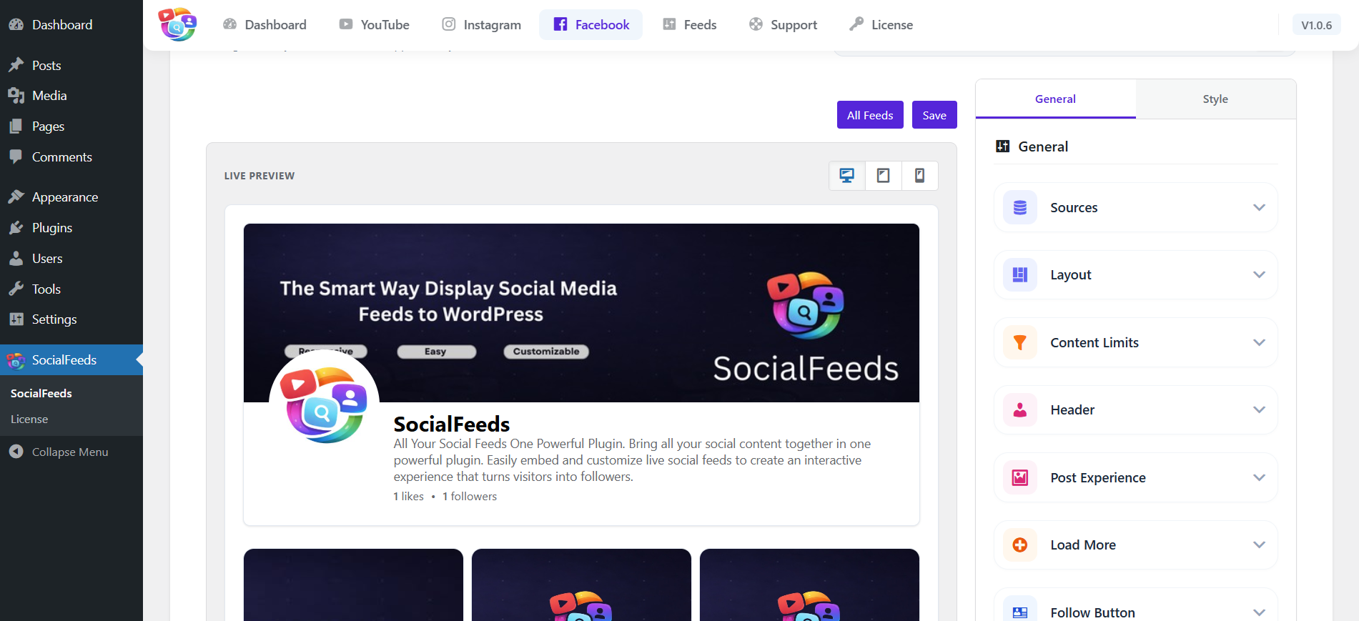
Task: Click the Header person icon
Action: coord(1020,409)
